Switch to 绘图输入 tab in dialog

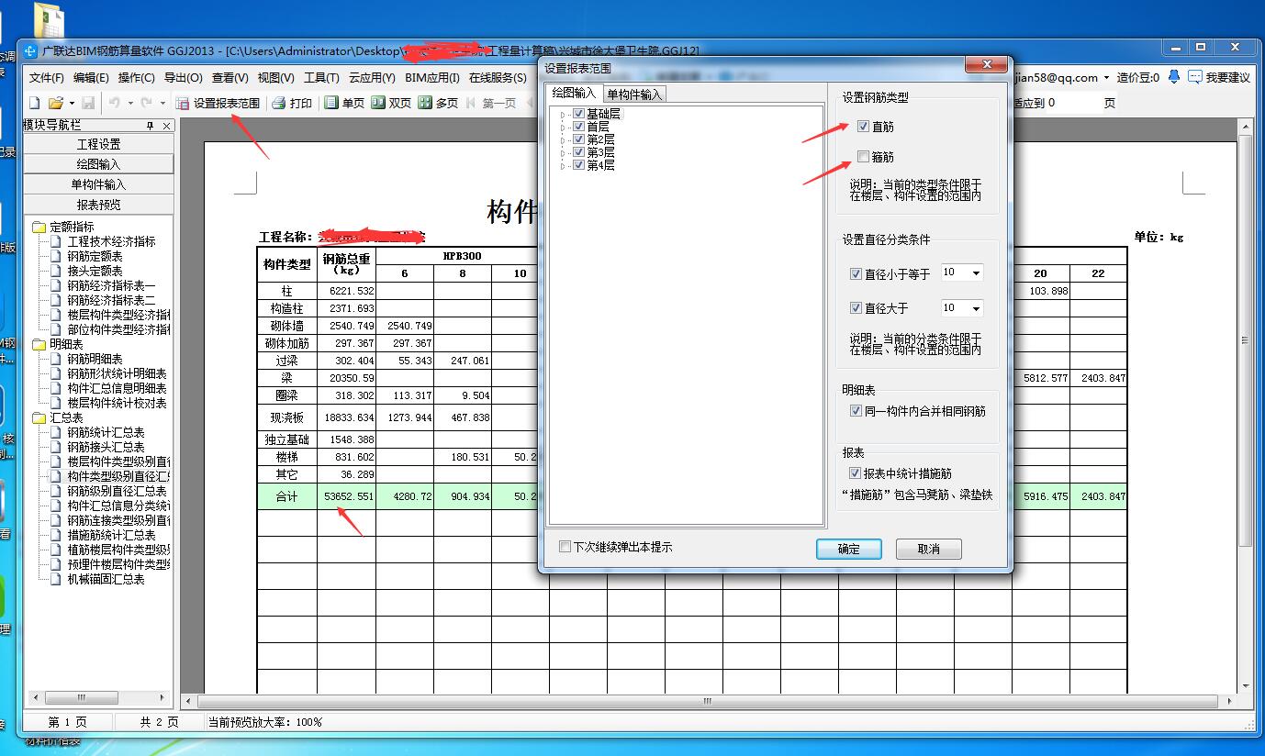[574, 94]
